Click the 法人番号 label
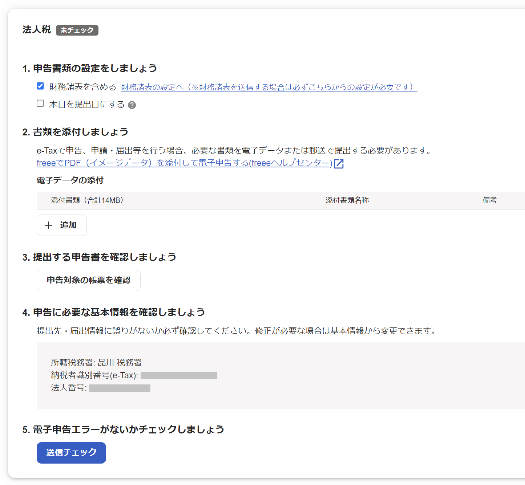The width and height of the screenshot is (525, 485). pyautogui.click(x=69, y=388)
